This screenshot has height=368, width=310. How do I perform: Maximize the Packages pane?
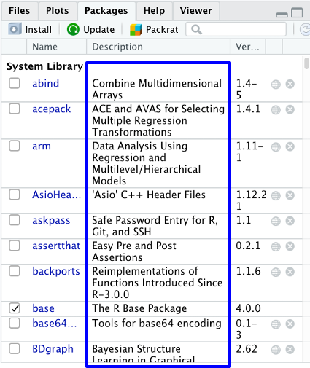297,12
